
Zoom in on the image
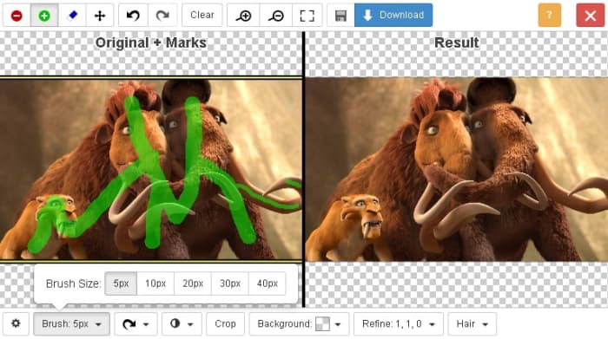point(244,16)
